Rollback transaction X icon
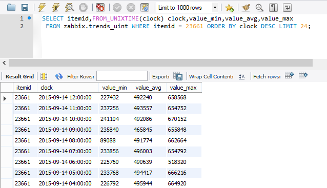 tap(131, 8)
